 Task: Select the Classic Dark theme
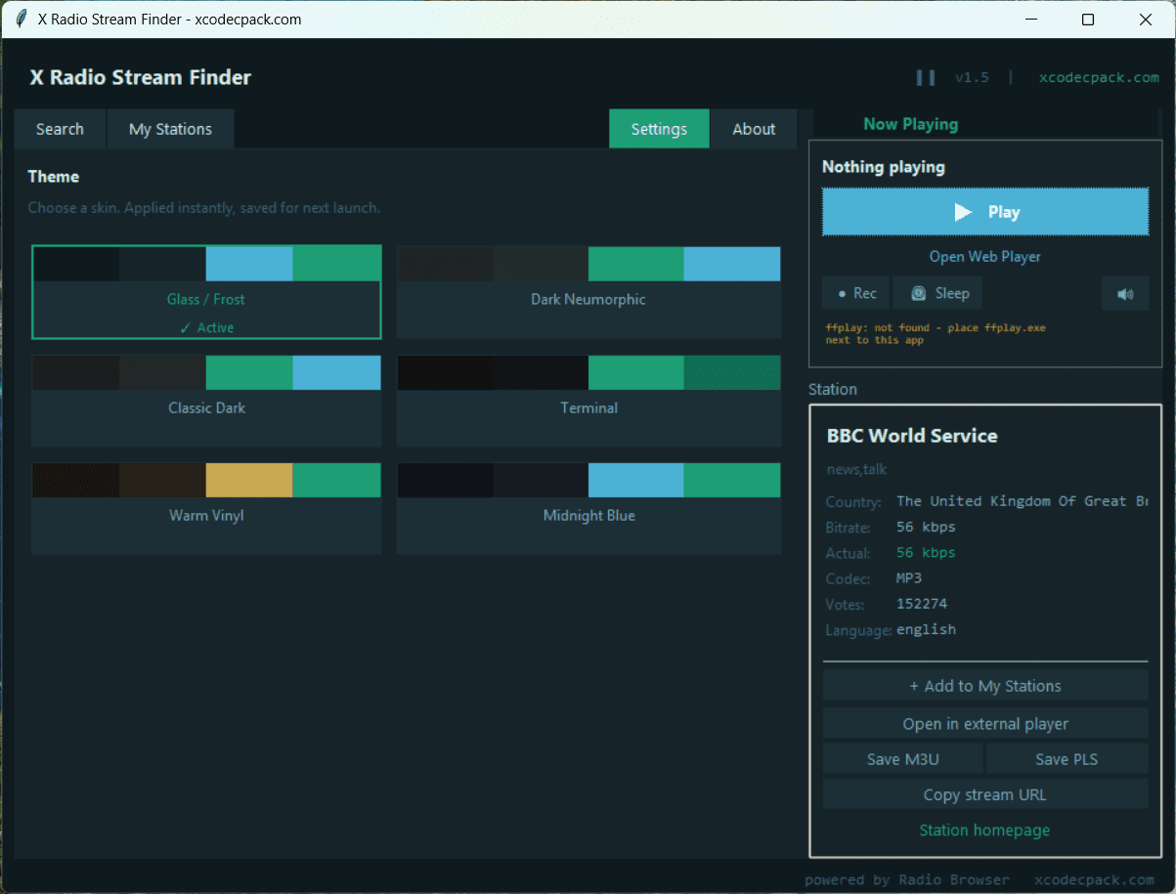[x=206, y=401]
